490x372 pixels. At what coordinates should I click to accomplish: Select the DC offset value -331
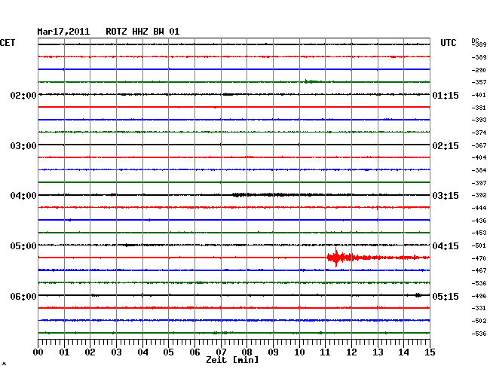479,308
